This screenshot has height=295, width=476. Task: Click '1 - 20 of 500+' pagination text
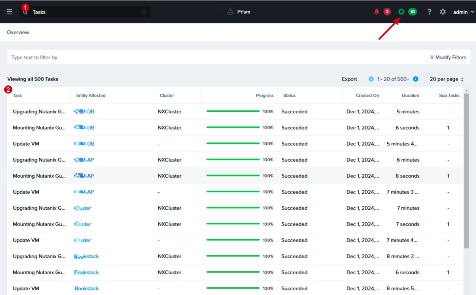tap(393, 79)
